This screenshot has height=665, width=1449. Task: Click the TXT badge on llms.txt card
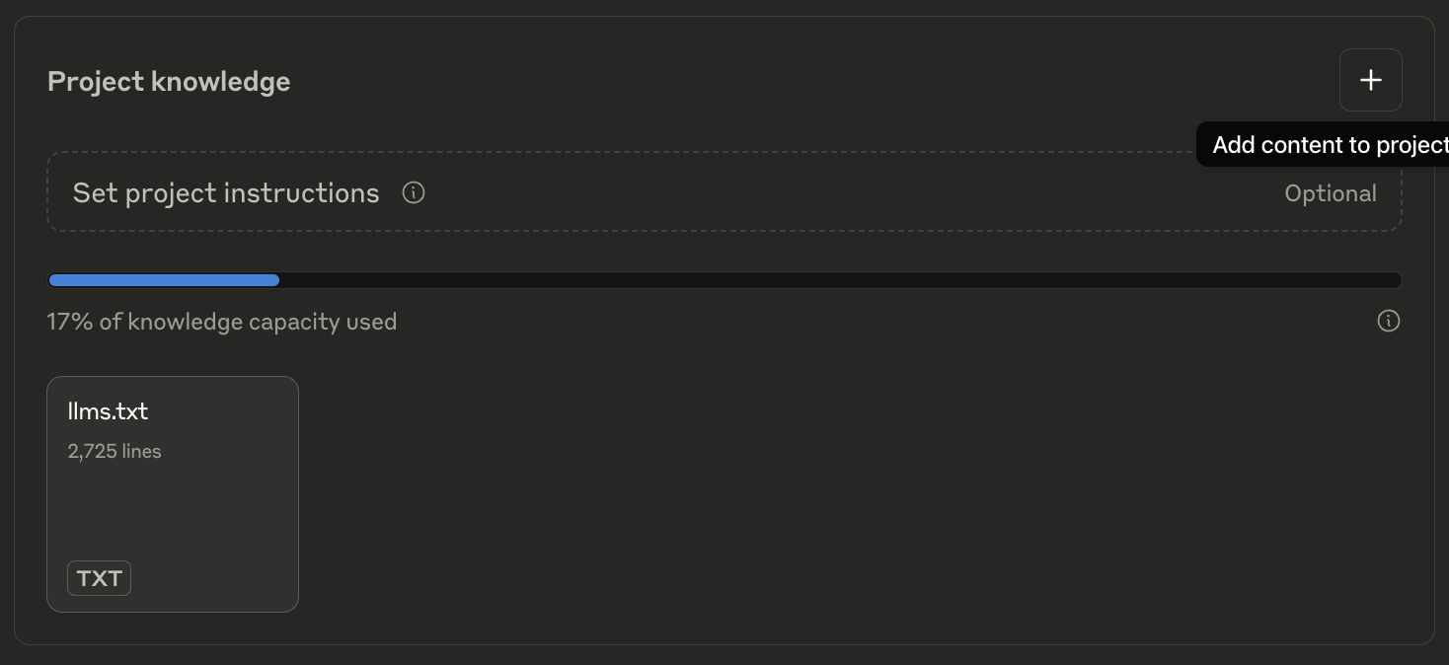coord(99,578)
